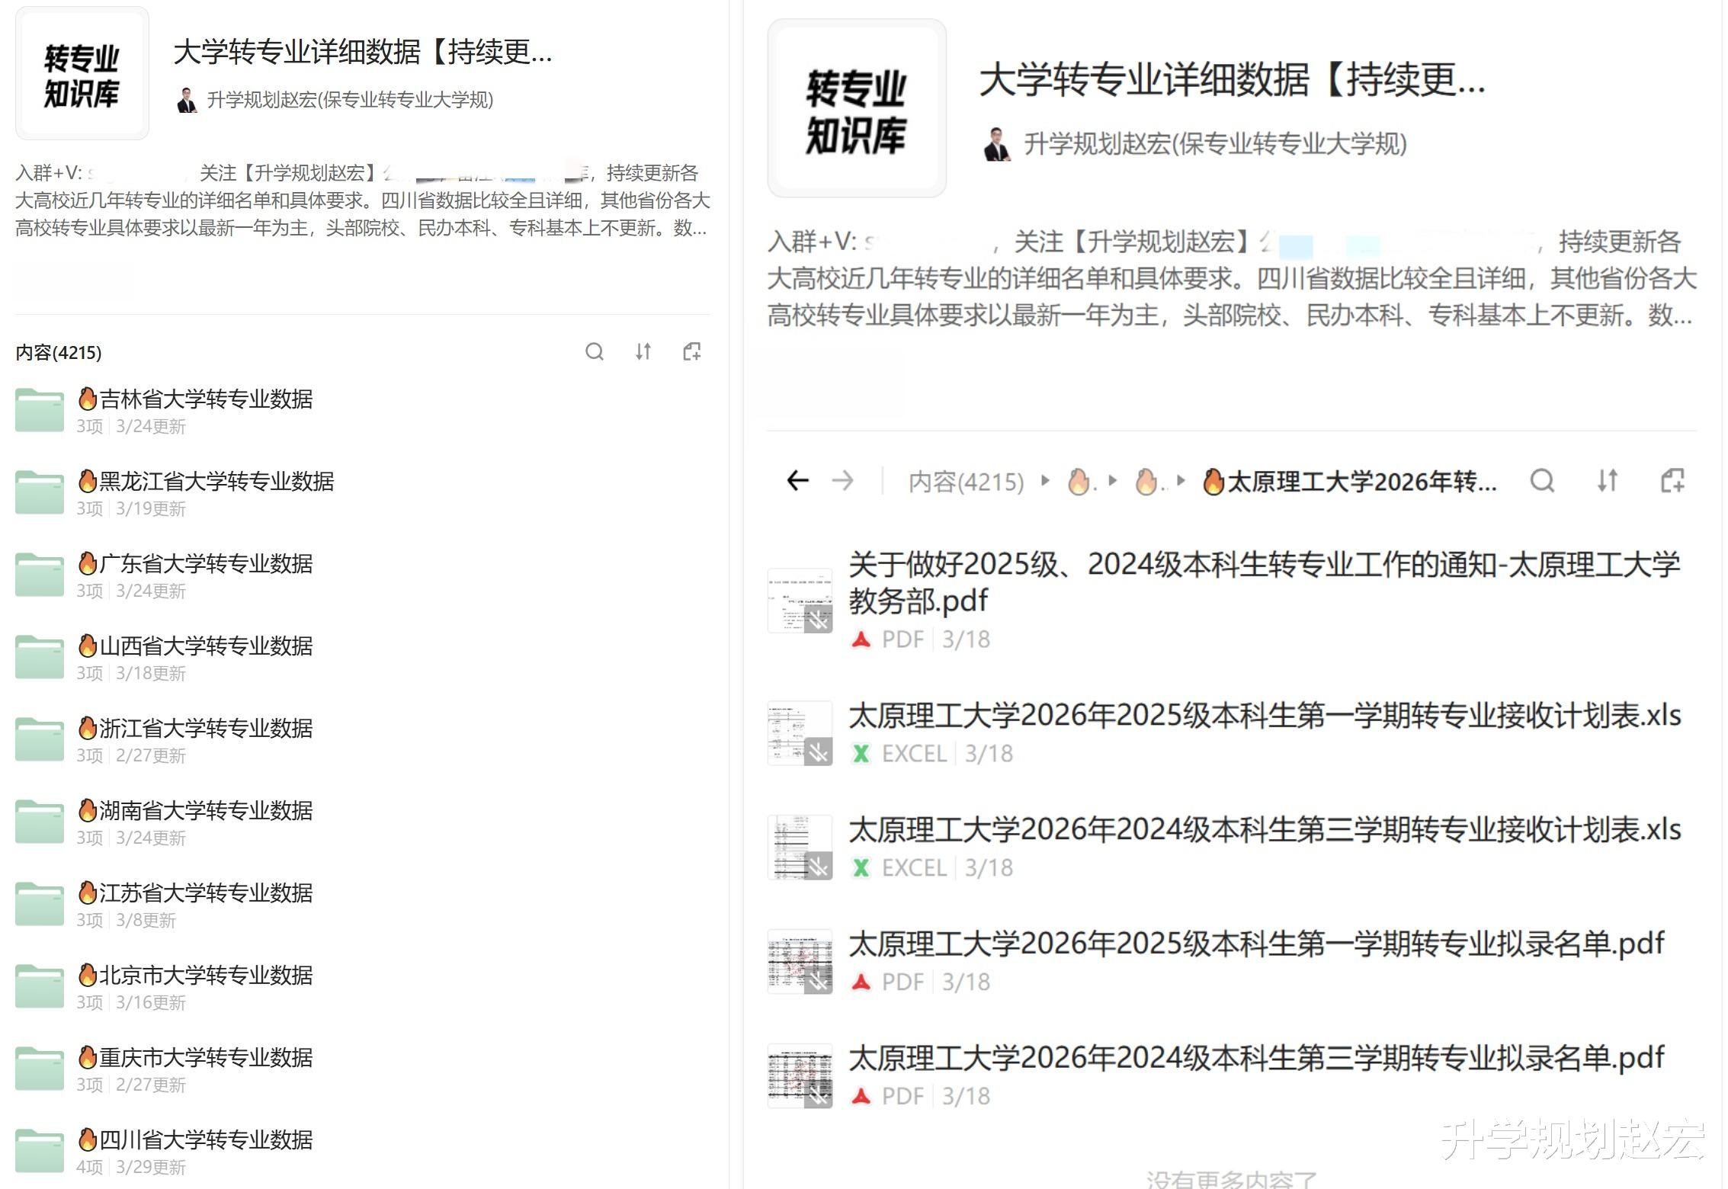Click the search icon in the left content header
Viewport: 1728px width, 1189px height.
pos(595,351)
